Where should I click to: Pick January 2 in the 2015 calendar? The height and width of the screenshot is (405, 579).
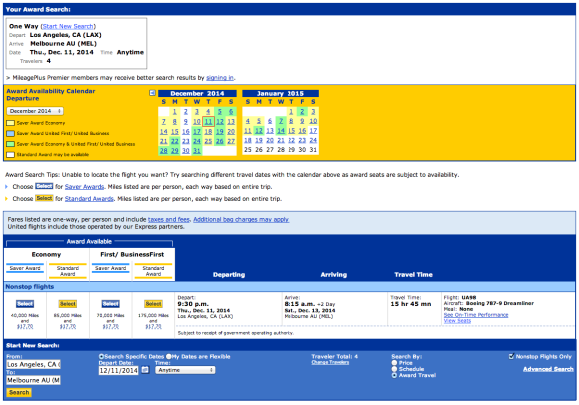[302, 112]
